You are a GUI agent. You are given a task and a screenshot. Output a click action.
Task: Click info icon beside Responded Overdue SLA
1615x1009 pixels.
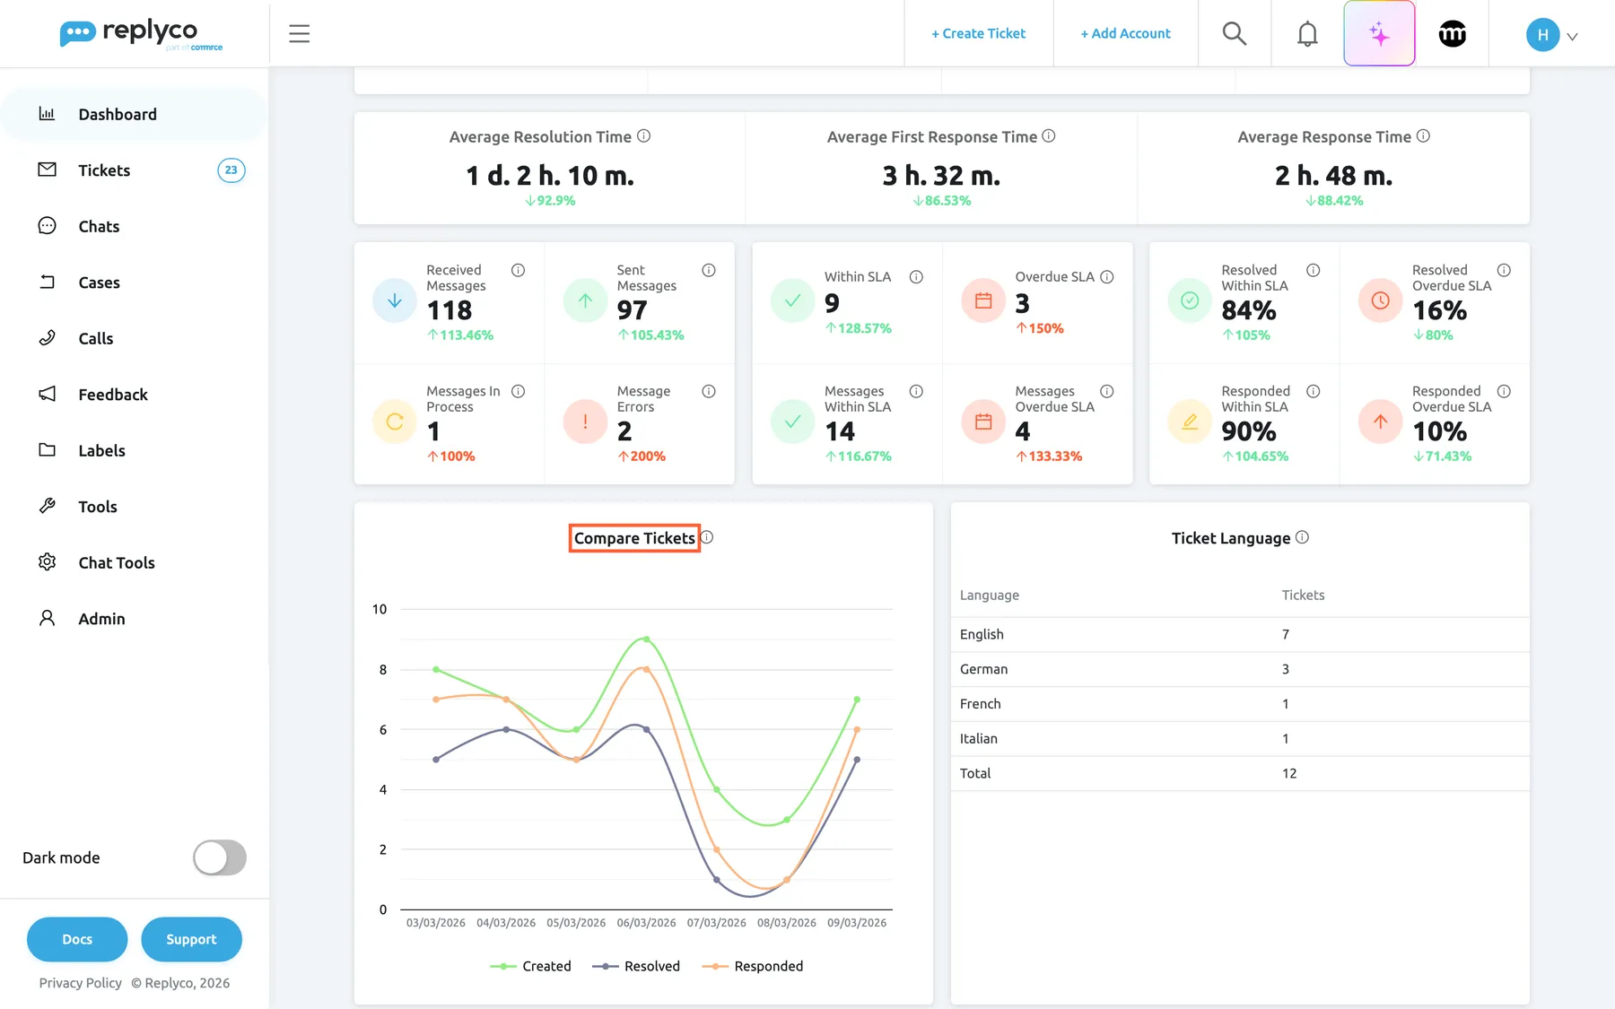pyautogui.click(x=1504, y=391)
